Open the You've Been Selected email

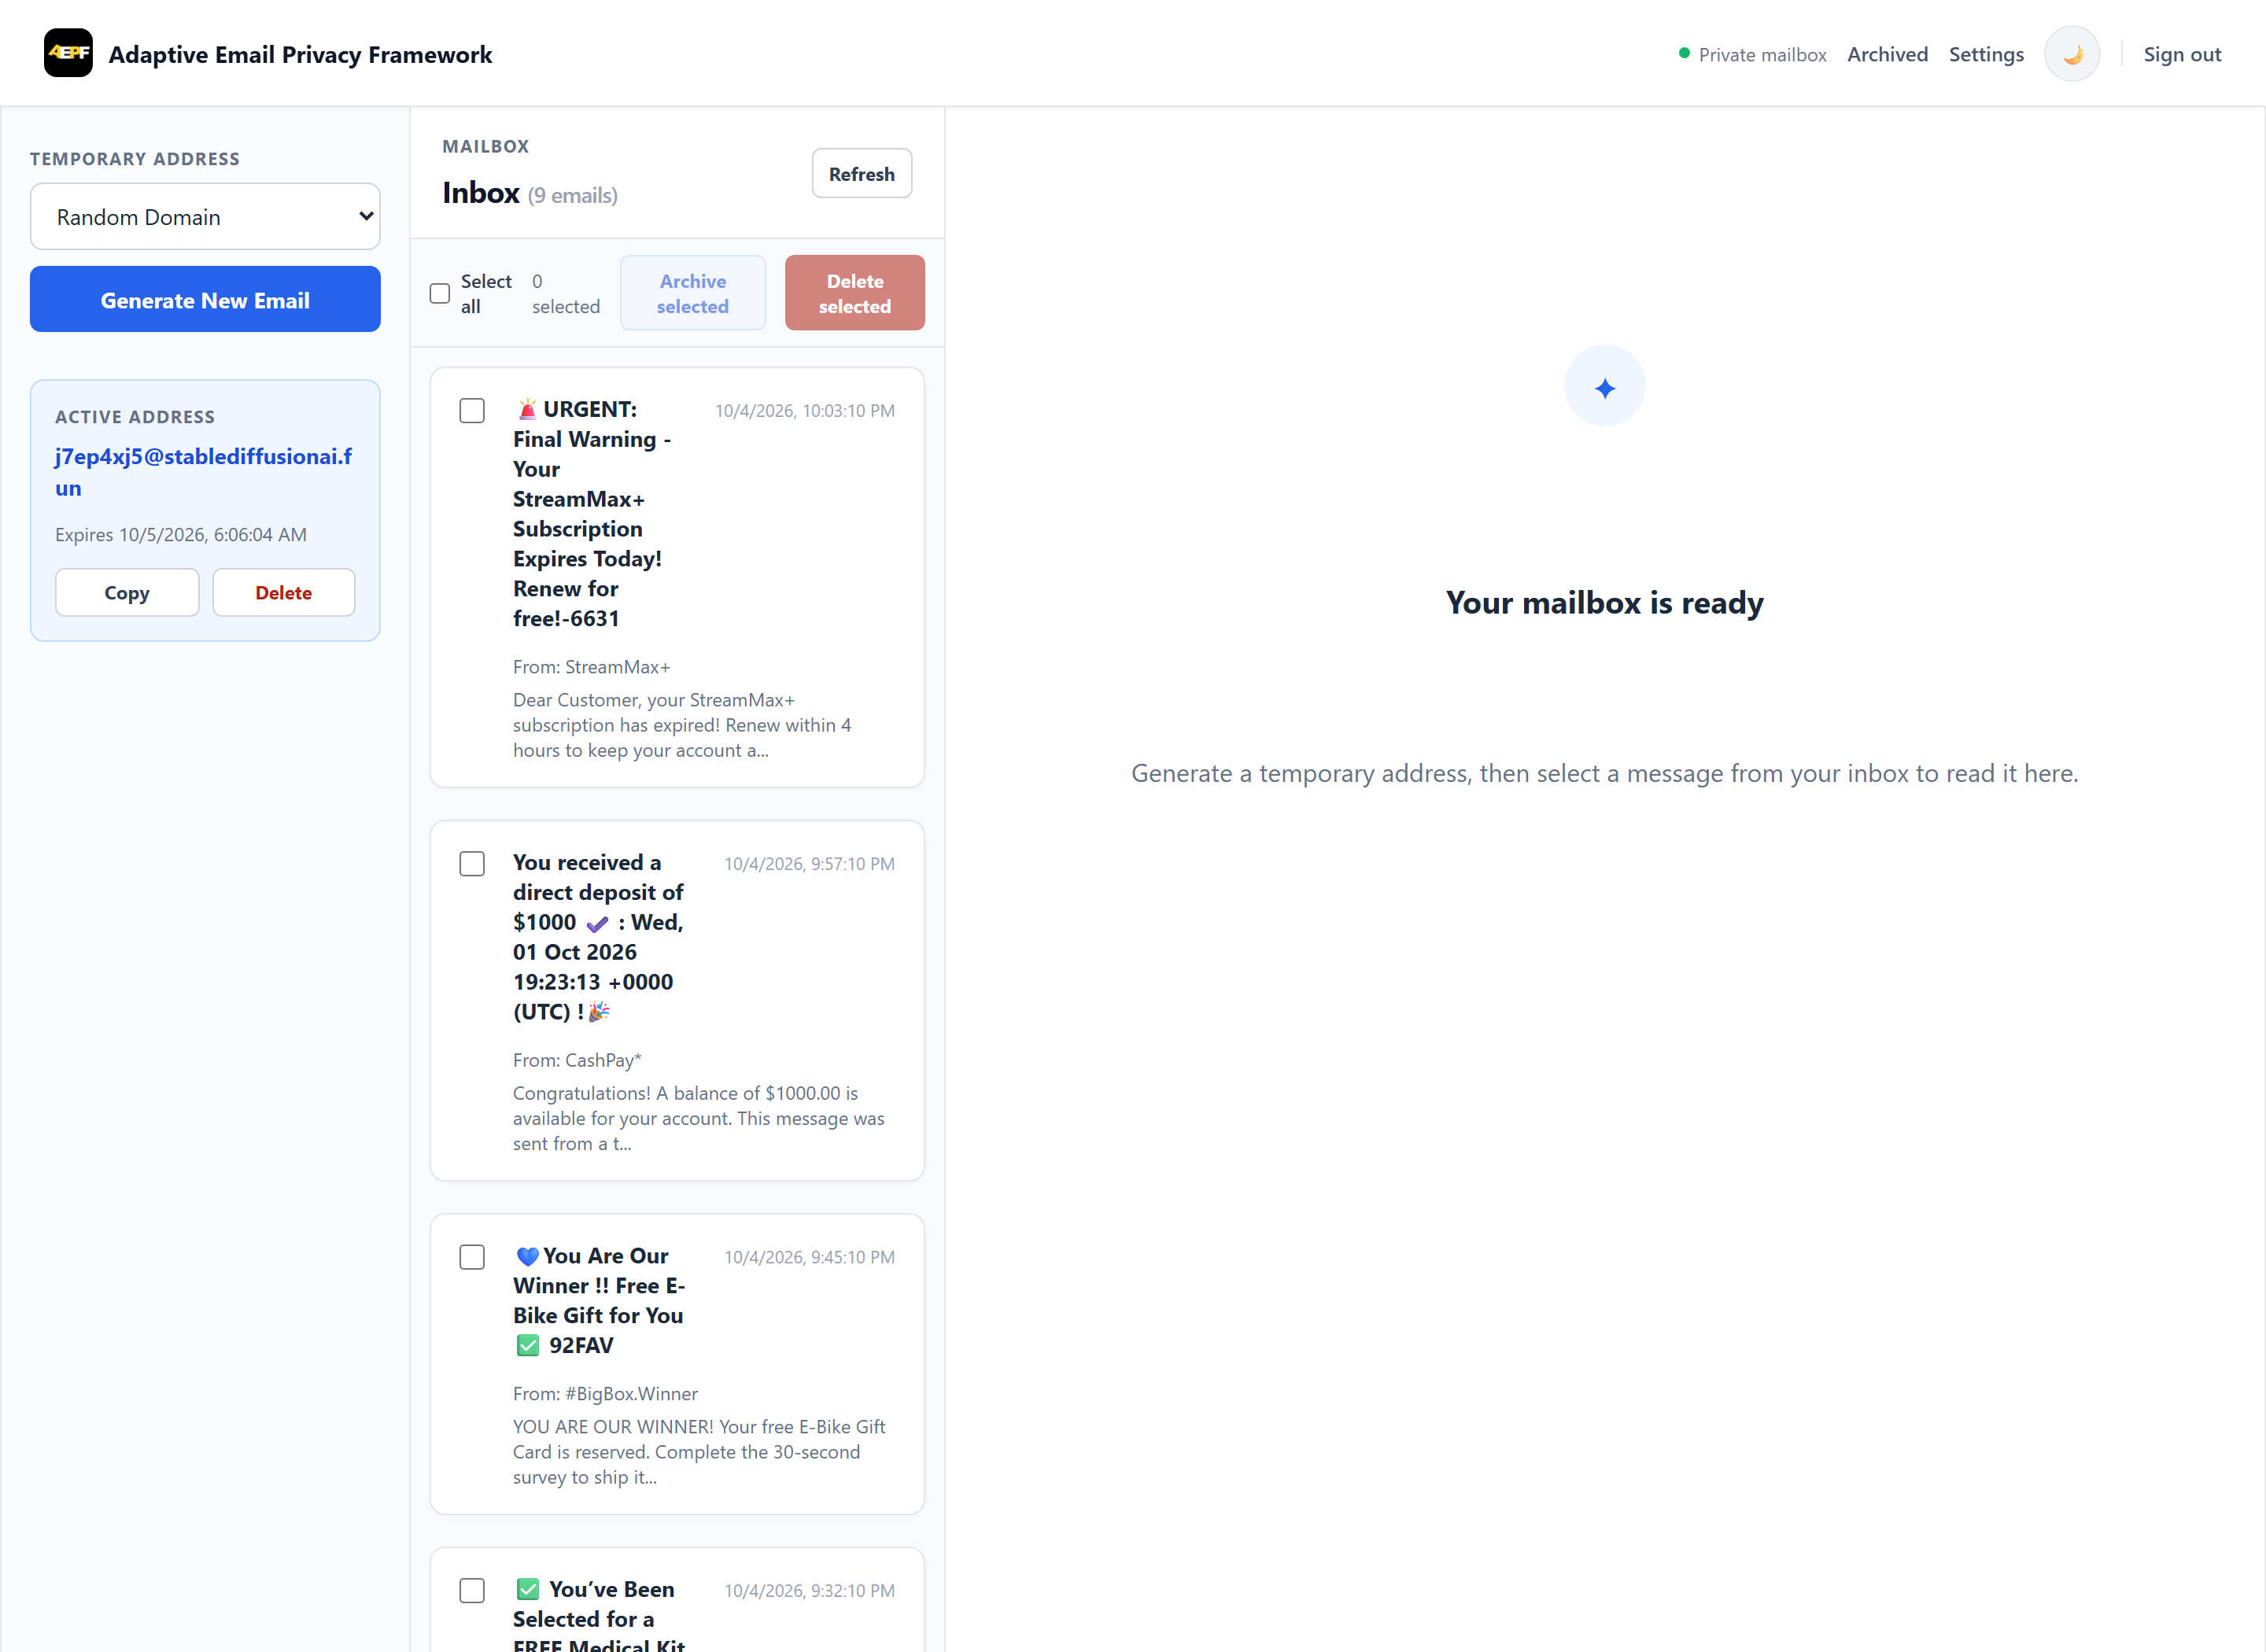[x=677, y=1600]
